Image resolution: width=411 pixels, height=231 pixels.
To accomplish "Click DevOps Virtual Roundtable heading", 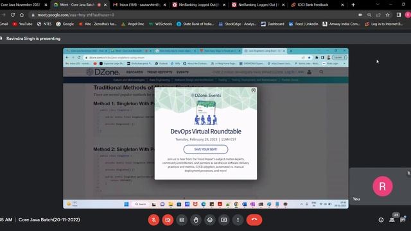I will click(205, 131).
